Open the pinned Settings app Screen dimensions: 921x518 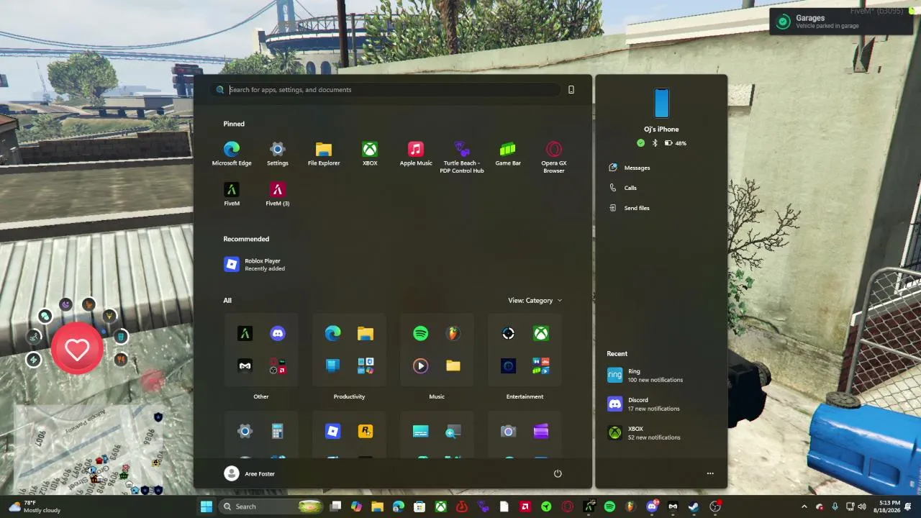[x=278, y=153]
